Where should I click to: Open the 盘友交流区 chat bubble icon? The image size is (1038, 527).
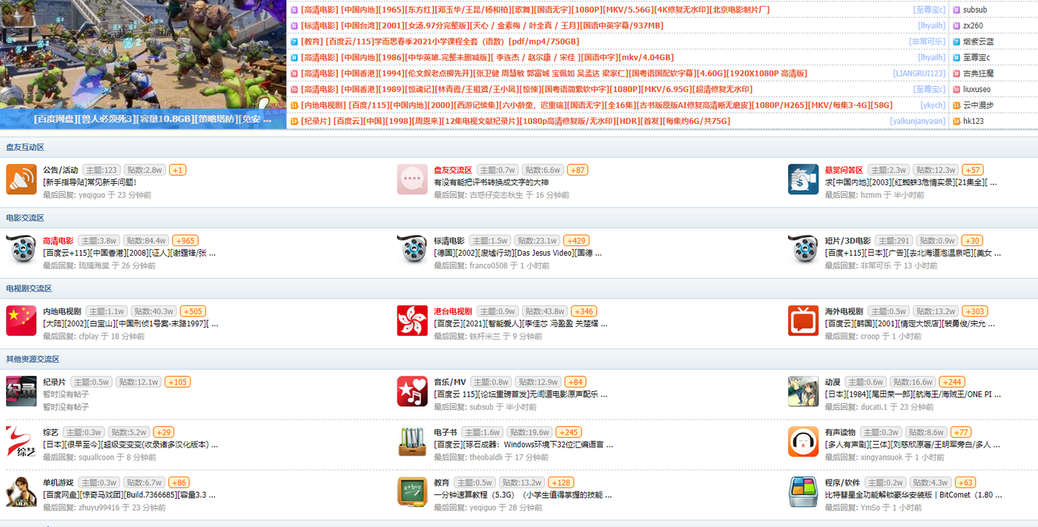tap(411, 179)
